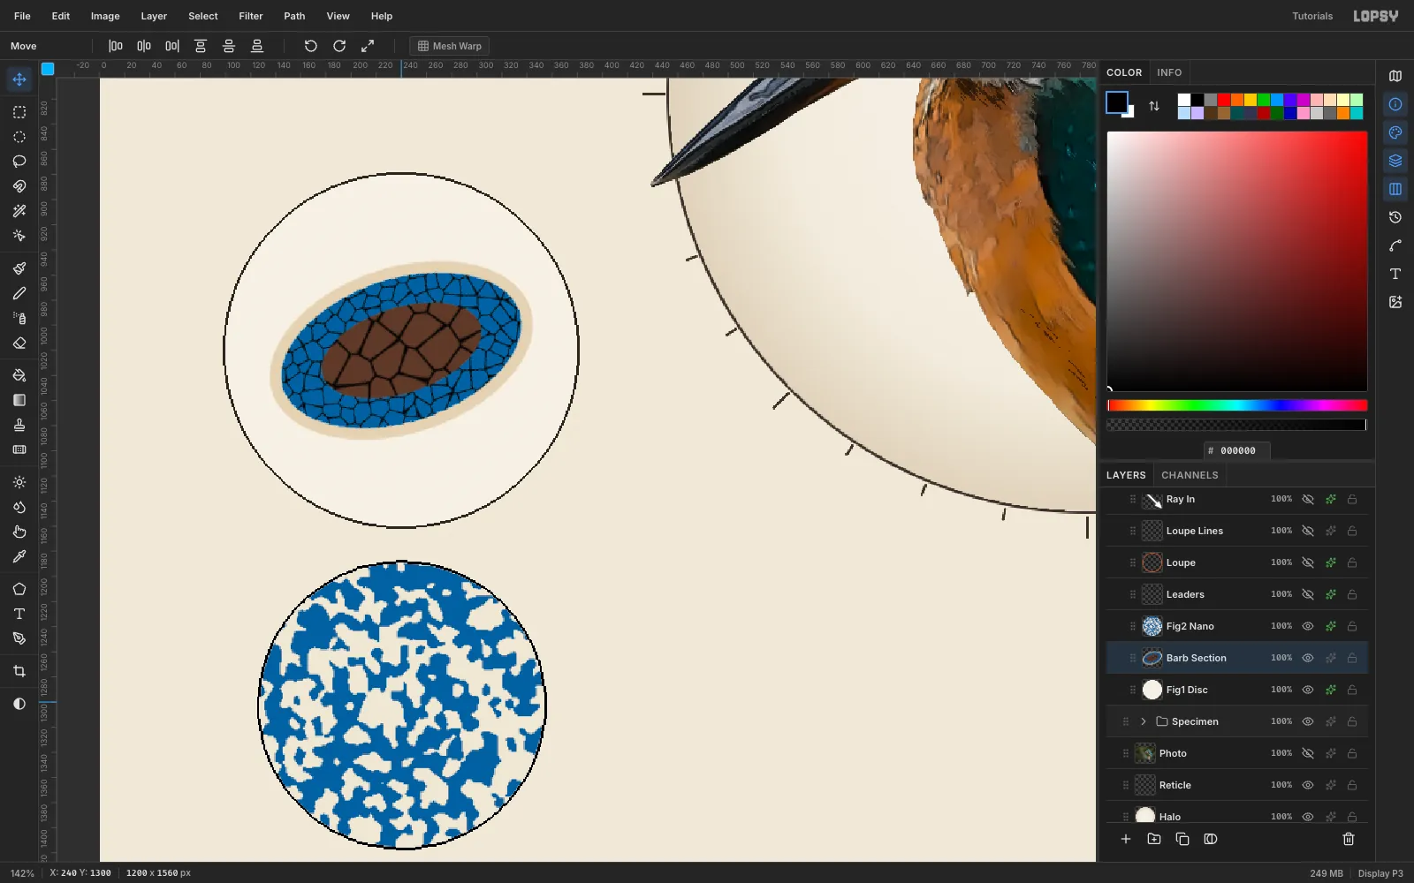Select the Rectangular Marquee selection tool
The image size is (1414, 883).
19,112
